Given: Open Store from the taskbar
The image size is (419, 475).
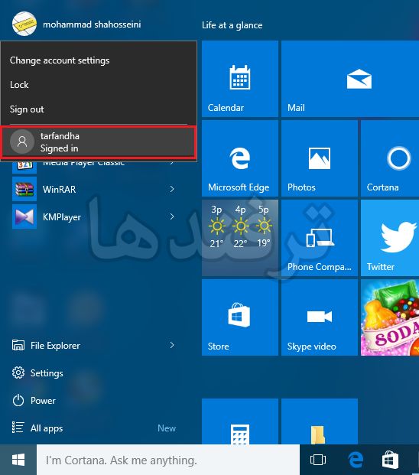Looking at the screenshot, I should click(390, 460).
